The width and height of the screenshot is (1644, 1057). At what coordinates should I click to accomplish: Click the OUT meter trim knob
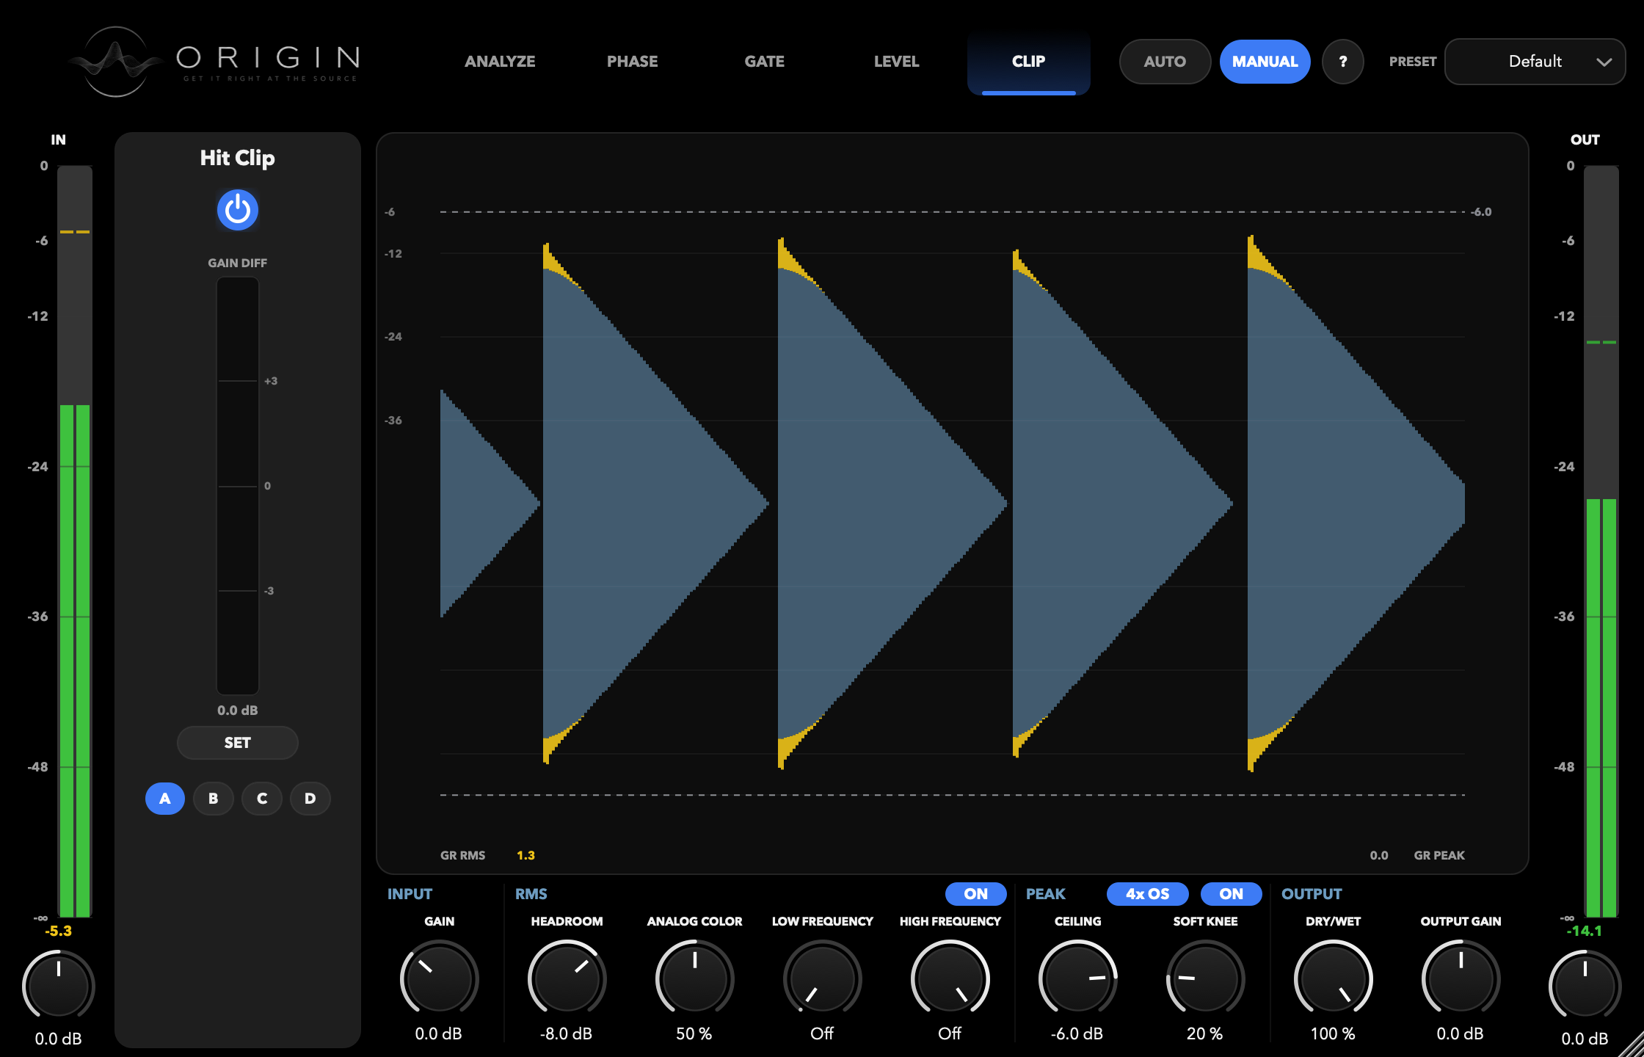(x=1585, y=986)
